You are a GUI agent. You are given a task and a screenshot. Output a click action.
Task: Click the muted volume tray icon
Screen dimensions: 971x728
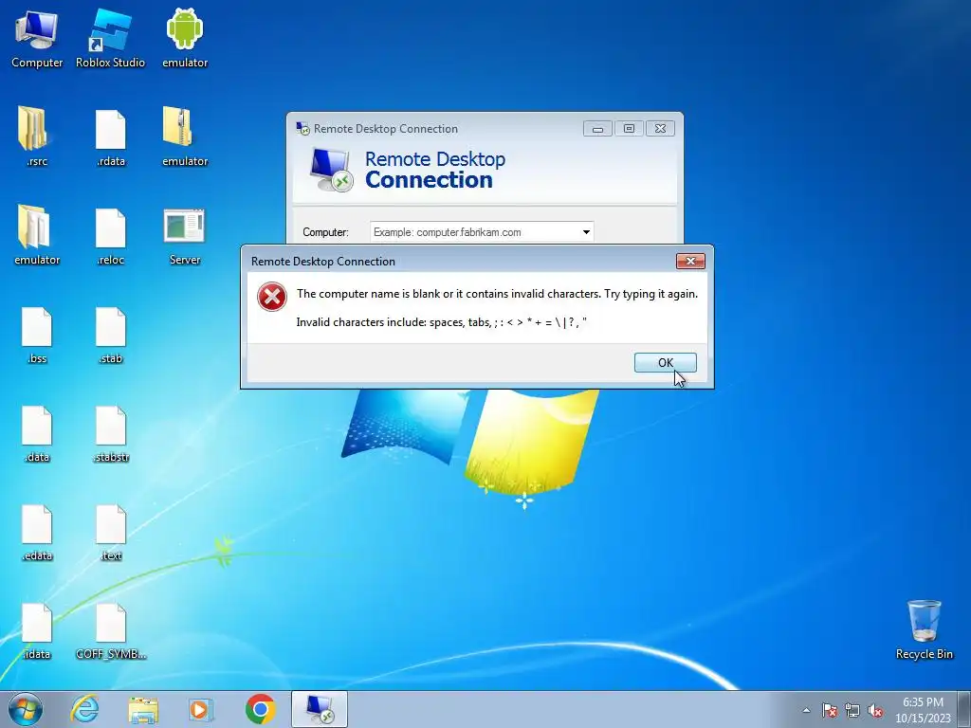coord(875,711)
